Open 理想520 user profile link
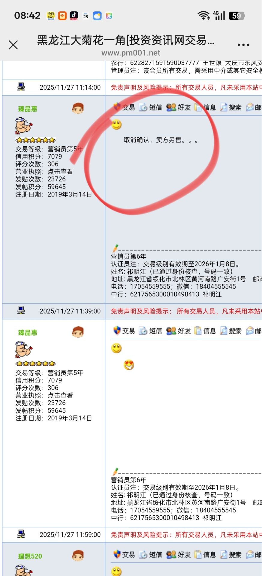Screen dimensions: 262x576 (30, 556)
